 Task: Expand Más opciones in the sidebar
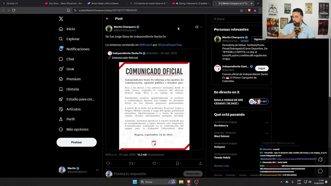pos(74,129)
